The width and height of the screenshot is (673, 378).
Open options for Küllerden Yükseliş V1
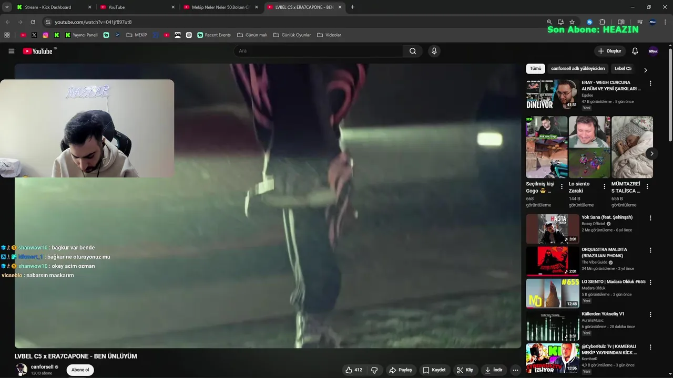coord(650,314)
